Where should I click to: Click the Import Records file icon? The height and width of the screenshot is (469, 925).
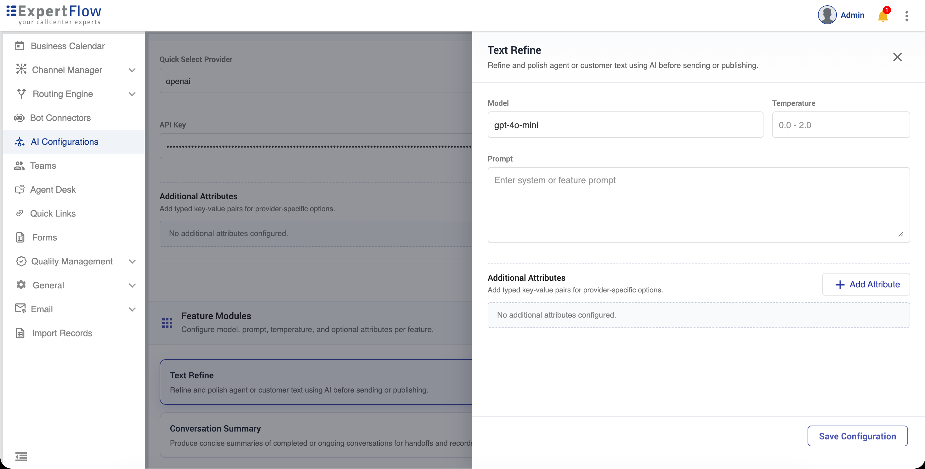point(20,333)
